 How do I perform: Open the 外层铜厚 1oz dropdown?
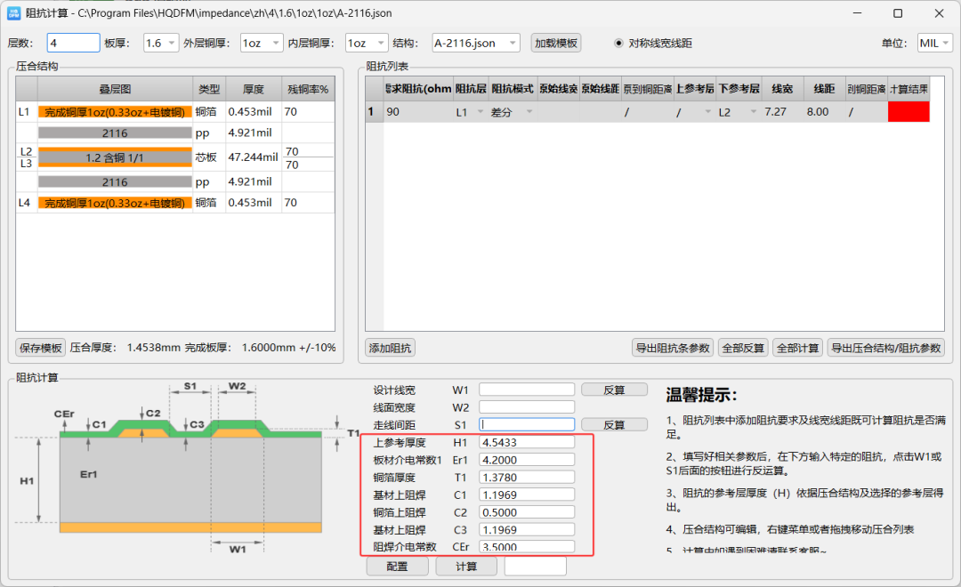click(262, 43)
